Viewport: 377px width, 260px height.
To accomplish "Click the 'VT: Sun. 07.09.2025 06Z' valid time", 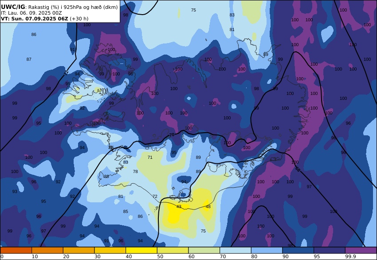I will [35, 19].
